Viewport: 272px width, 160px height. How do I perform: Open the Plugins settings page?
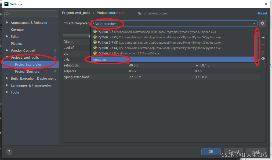(x=16, y=44)
